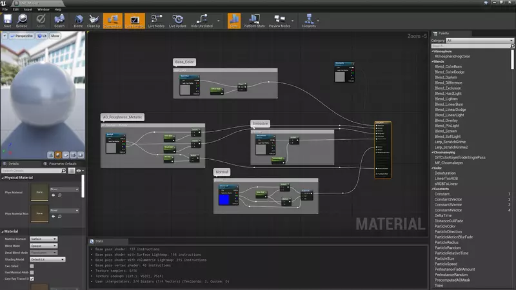The image size is (516, 290).
Task: Uncheck Cast Ray Traced Shadows checkbox
Action: click(32, 278)
